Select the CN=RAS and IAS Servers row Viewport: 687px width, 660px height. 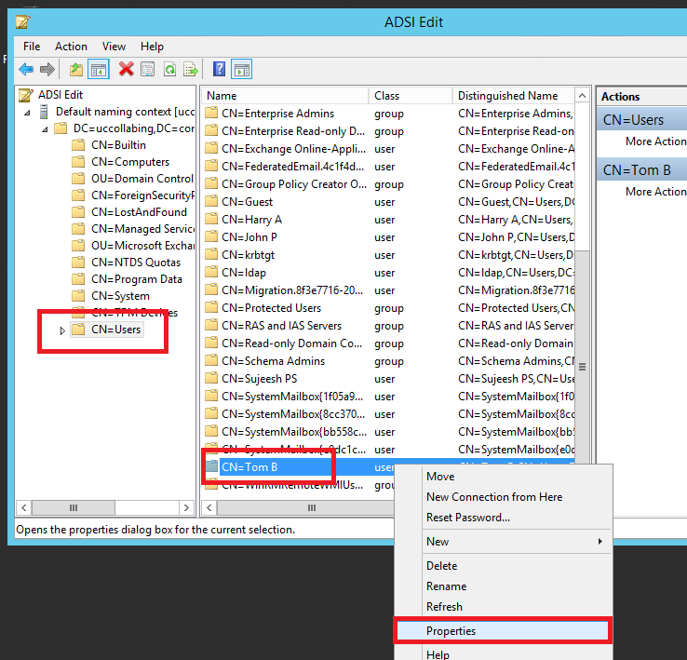click(388, 326)
